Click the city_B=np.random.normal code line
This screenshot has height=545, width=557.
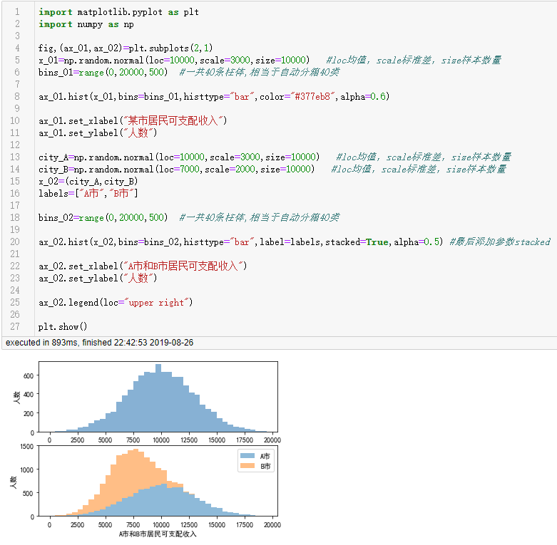tap(176, 170)
